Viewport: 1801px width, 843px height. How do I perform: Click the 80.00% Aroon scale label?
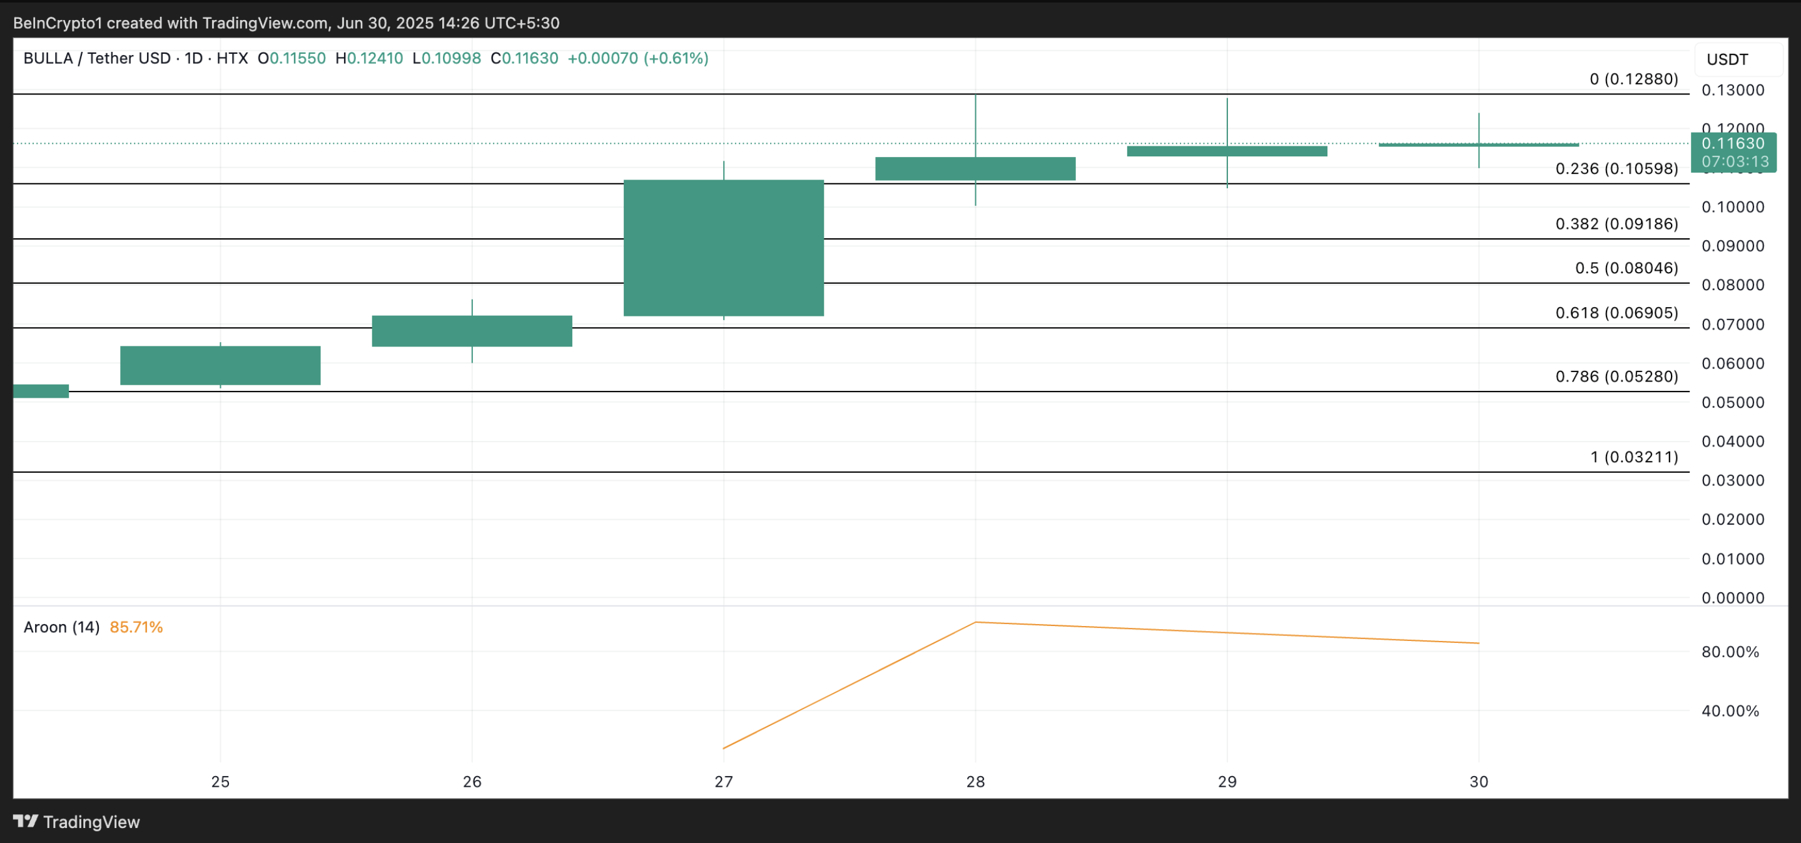(x=1730, y=652)
